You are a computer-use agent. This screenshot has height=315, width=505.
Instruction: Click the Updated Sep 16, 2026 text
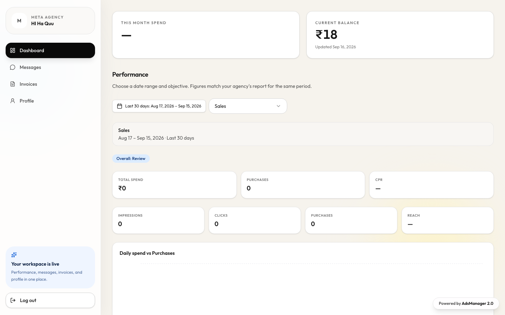[x=336, y=47]
